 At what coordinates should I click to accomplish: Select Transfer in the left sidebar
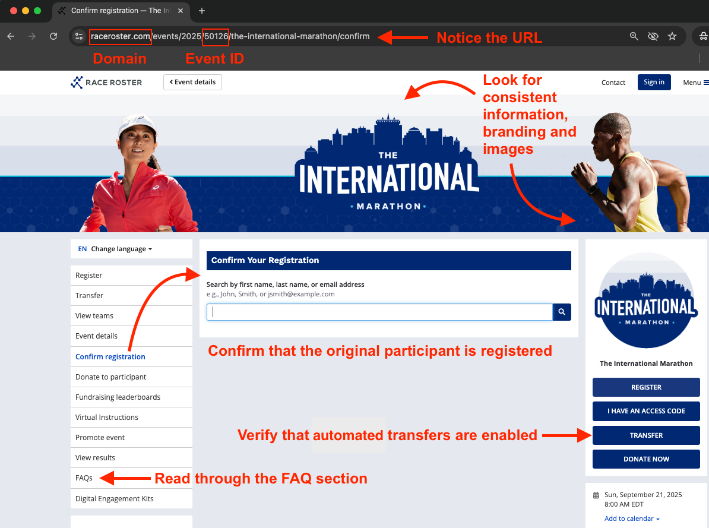click(x=90, y=295)
